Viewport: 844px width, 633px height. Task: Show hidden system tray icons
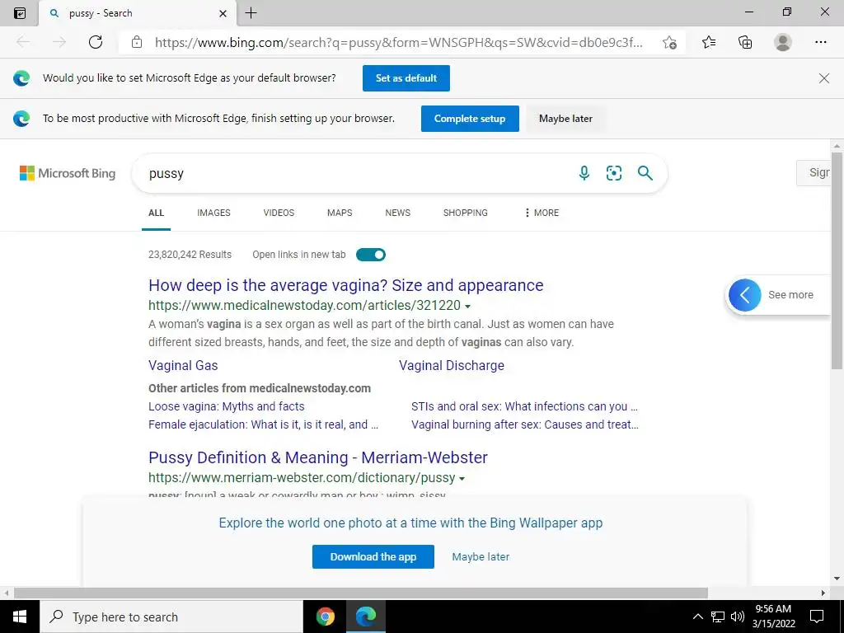[x=697, y=617]
